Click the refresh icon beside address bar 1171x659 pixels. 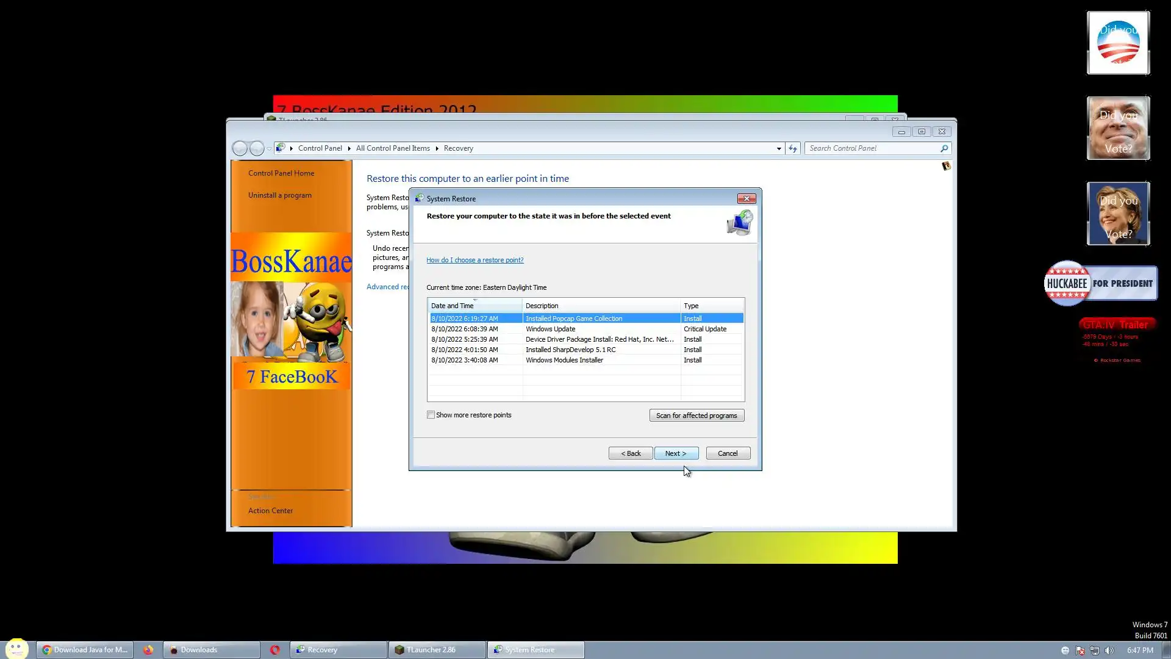[792, 148]
